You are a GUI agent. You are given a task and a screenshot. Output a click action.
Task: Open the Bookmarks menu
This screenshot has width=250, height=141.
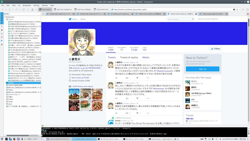coord(27,5)
